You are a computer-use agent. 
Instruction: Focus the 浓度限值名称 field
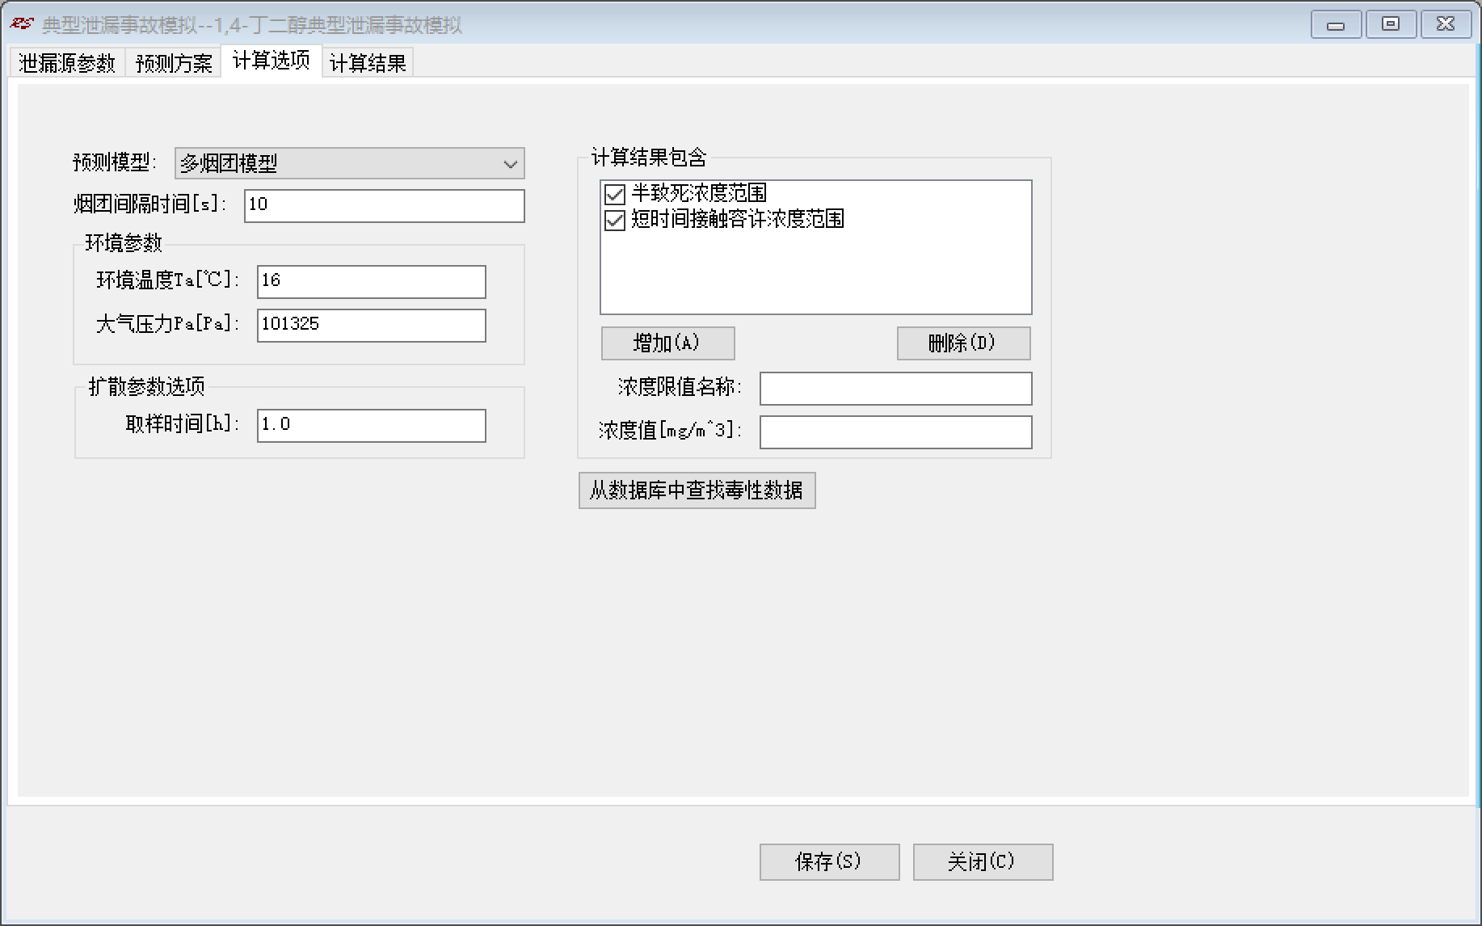pos(895,388)
